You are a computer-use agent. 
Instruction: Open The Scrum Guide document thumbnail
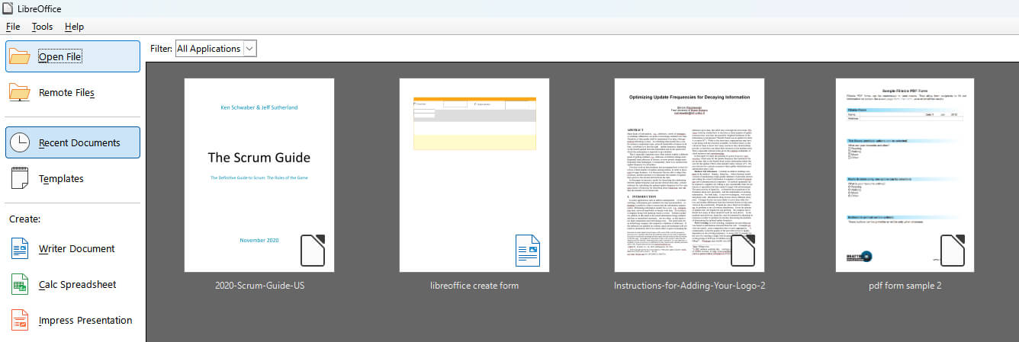click(x=259, y=174)
